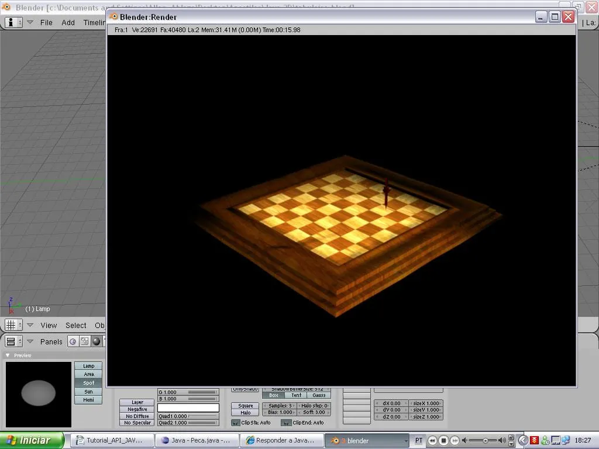The width and height of the screenshot is (599, 449).
Task: Collapse the Info header menus arrow
Action: (x=30, y=22)
